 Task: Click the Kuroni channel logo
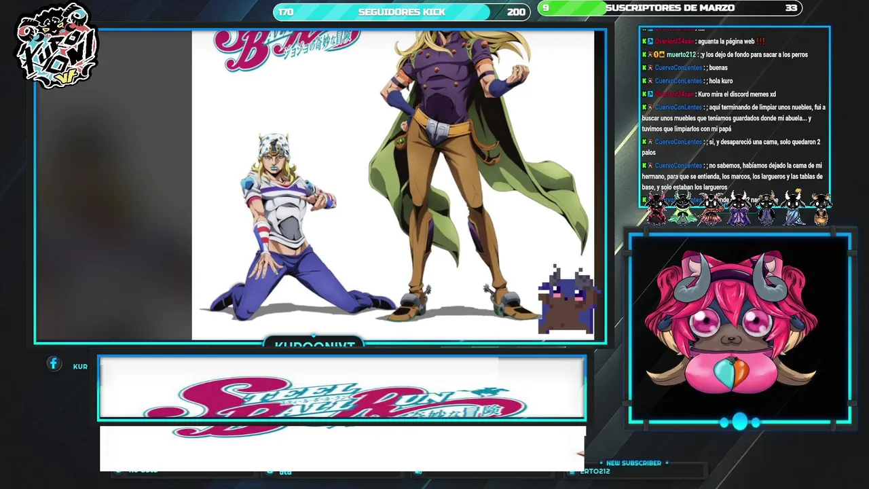click(57, 46)
